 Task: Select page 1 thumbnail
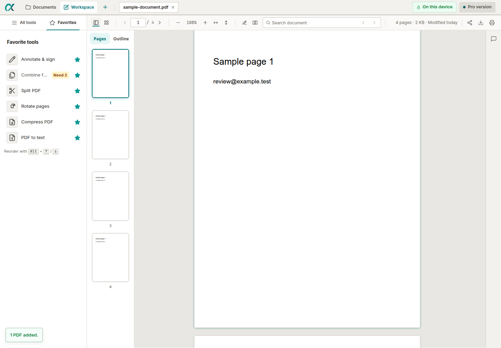110,73
